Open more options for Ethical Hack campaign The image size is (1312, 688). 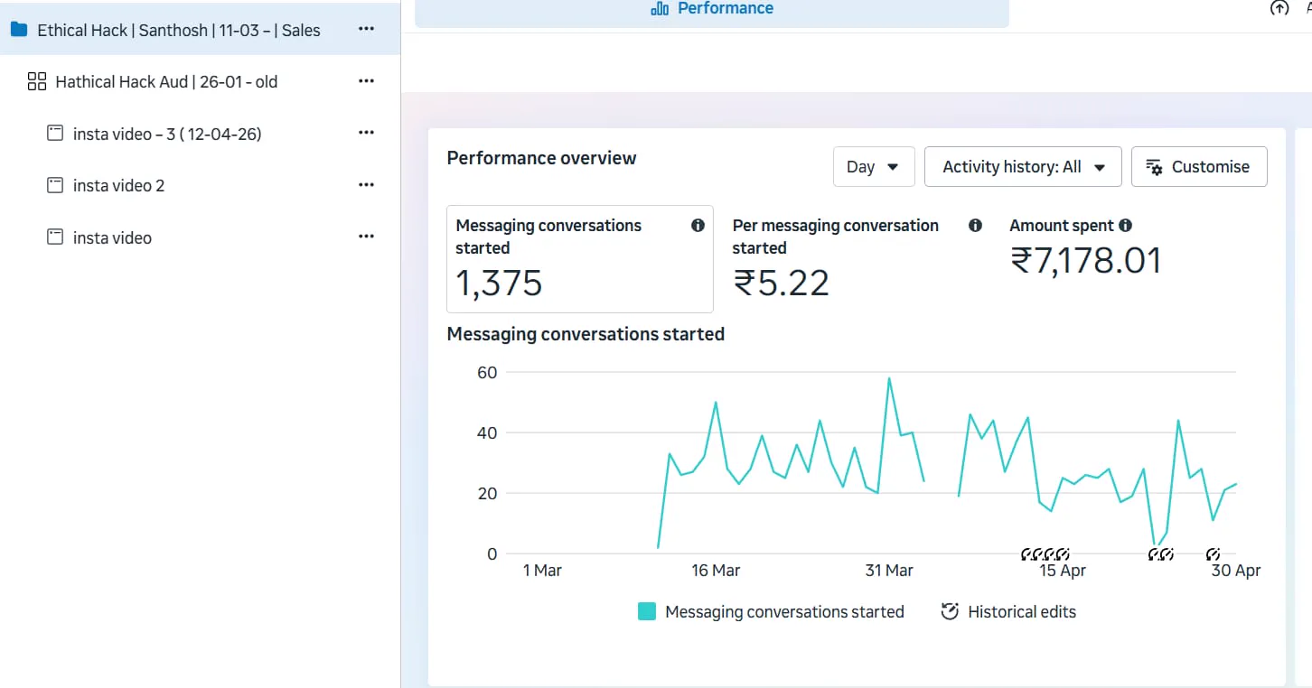pyautogui.click(x=366, y=29)
